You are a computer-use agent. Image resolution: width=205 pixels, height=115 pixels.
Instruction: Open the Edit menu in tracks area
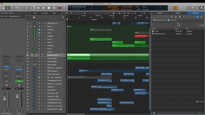point(36,13)
